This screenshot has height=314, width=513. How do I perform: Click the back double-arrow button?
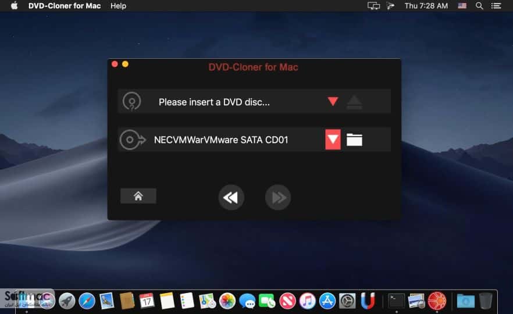[231, 197]
